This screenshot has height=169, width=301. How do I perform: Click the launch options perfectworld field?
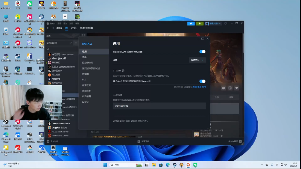click(x=159, y=106)
